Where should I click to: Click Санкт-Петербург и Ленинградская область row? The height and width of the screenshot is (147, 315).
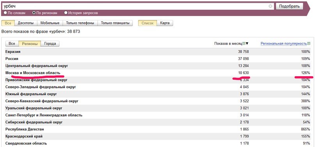click(158, 115)
